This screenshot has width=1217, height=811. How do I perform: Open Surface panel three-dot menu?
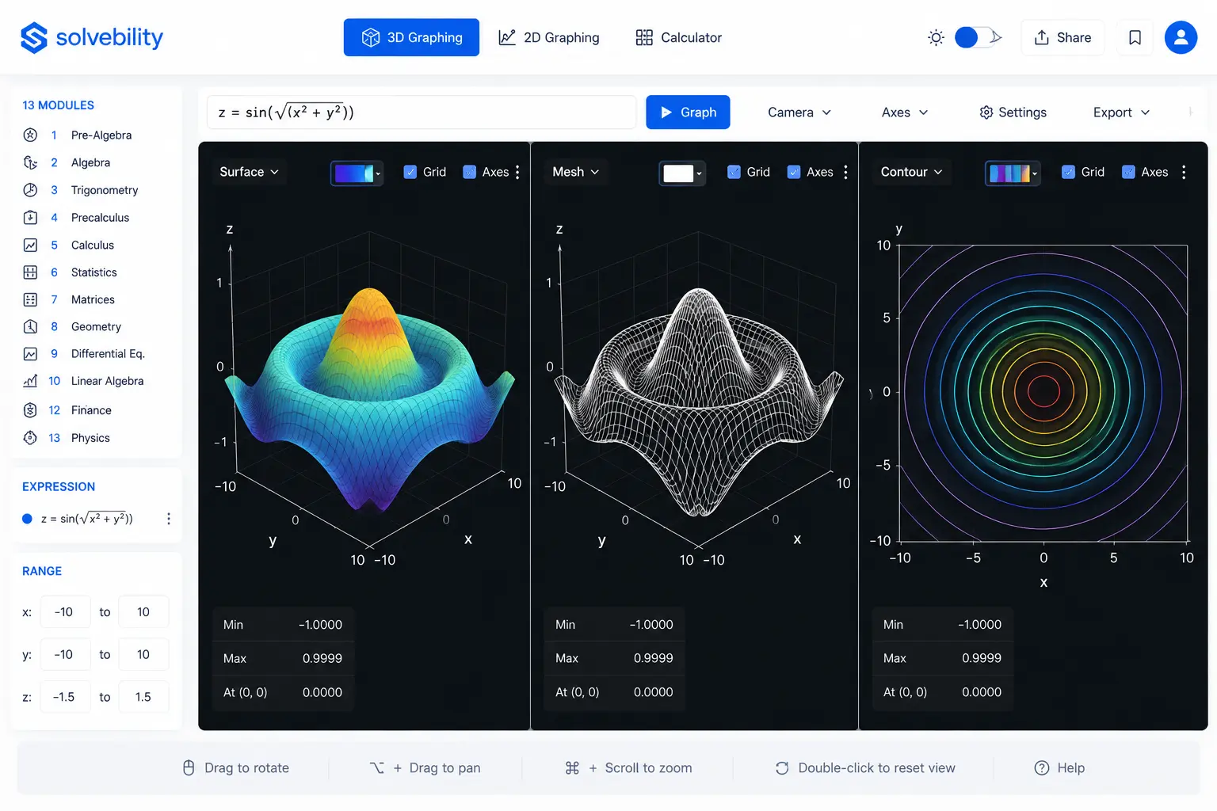click(x=517, y=172)
